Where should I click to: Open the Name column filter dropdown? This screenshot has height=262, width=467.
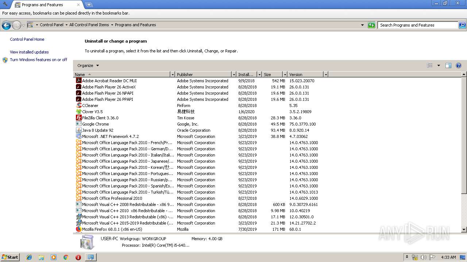pyautogui.click(x=173, y=75)
